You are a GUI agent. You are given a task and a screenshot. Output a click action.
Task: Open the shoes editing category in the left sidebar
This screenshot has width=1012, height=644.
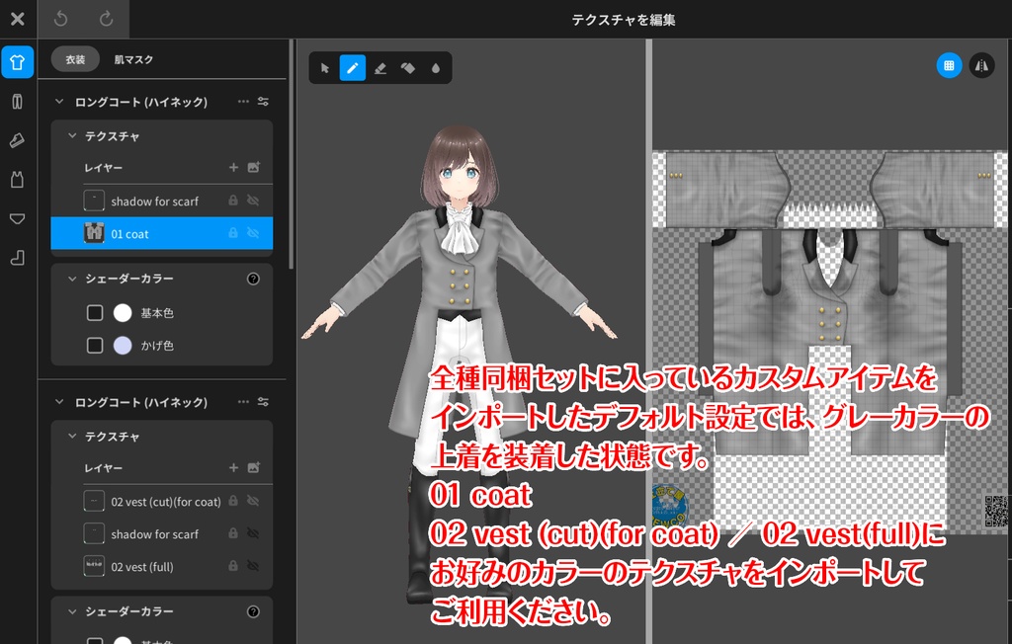[17, 140]
